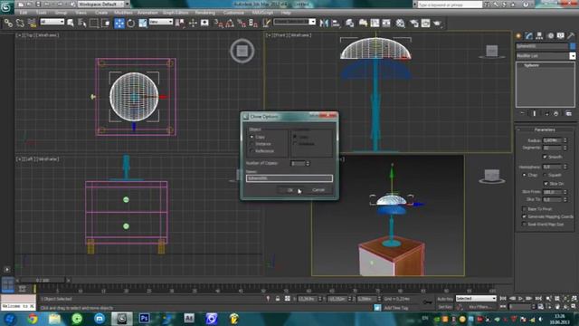Toggle Generate Mapping Coords checkbox
The height and width of the screenshot is (326, 579).
[525, 216]
